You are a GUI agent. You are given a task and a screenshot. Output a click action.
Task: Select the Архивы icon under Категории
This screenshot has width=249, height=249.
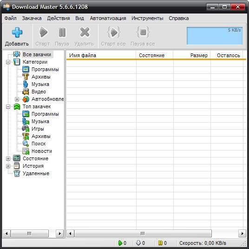(26, 77)
